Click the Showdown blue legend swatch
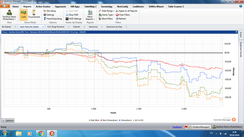 [x=120, y=120]
